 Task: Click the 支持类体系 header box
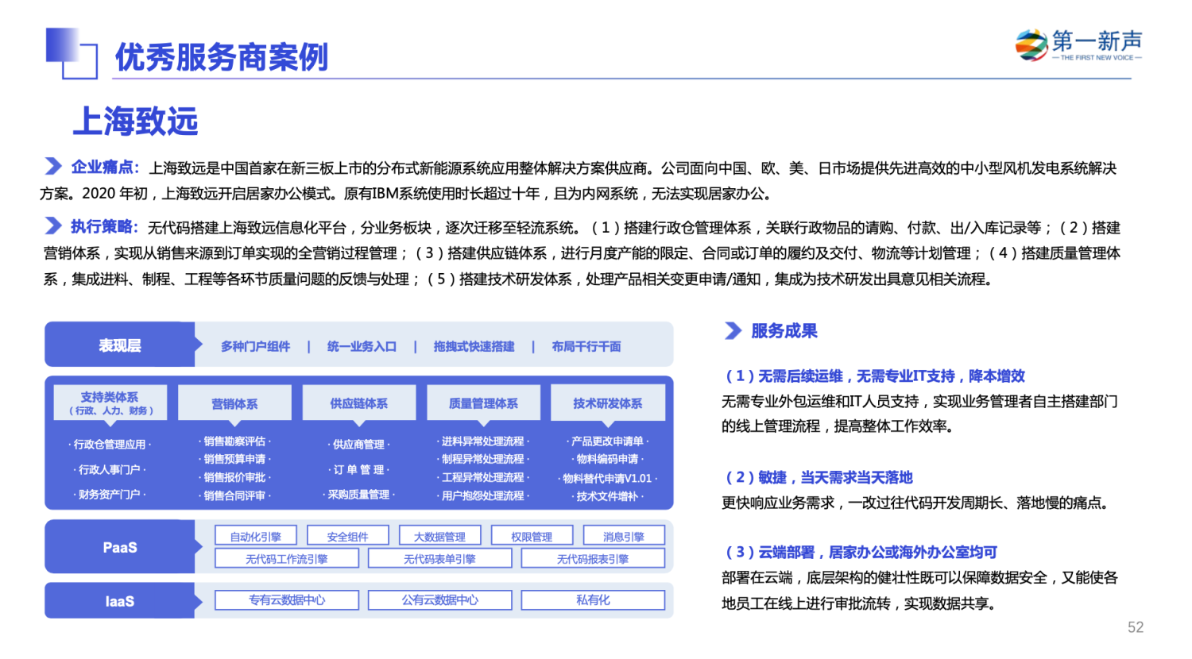click(110, 403)
